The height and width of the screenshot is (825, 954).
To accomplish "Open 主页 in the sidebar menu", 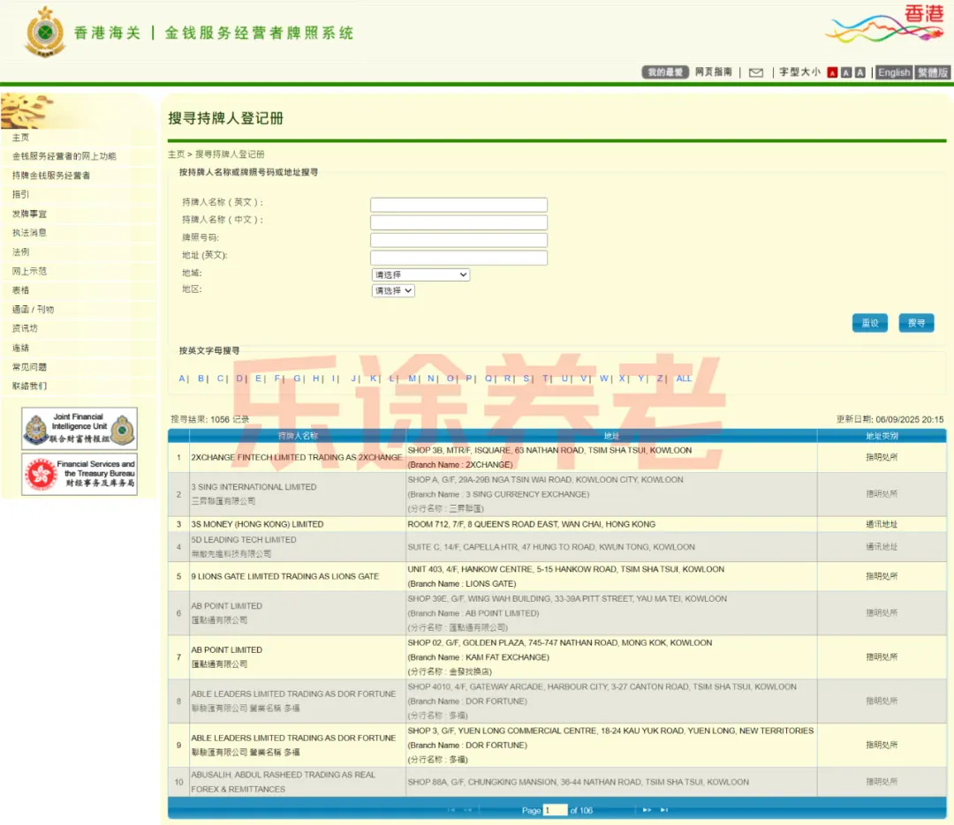I will (x=20, y=138).
